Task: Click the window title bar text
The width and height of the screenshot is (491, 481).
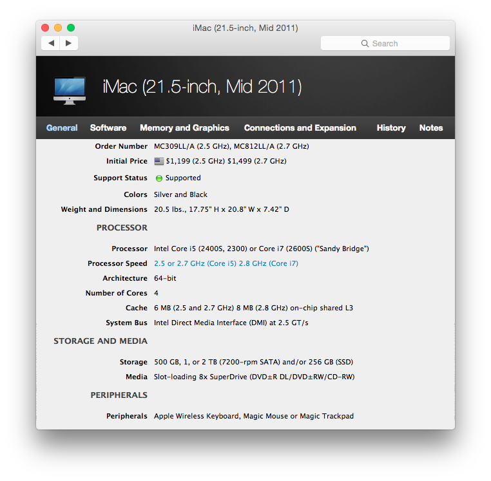Action: tap(246, 28)
